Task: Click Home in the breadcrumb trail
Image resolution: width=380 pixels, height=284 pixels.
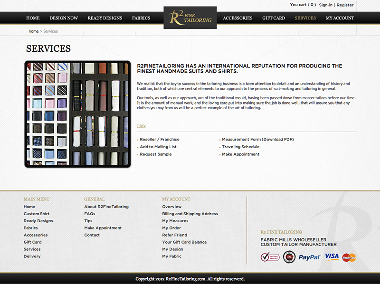Action: [x=33, y=31]
